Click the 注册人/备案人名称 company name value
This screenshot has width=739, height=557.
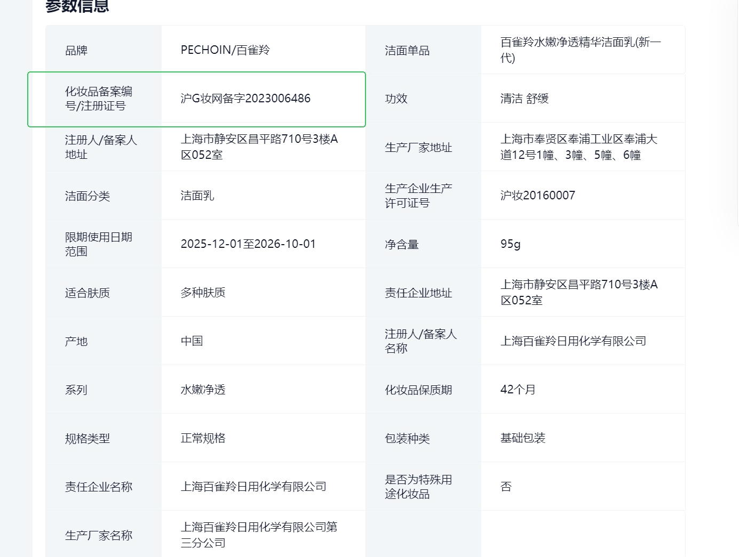pos(573,341)
